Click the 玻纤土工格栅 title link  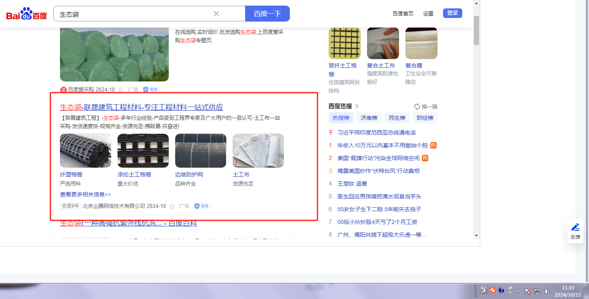pos(343,69)
